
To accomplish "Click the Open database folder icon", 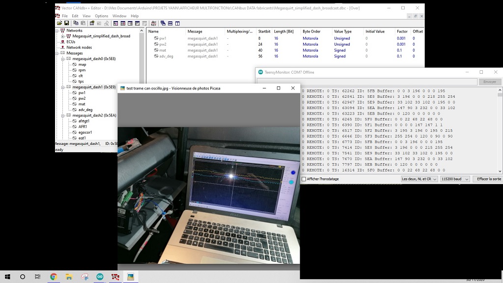I will point(59,23).
